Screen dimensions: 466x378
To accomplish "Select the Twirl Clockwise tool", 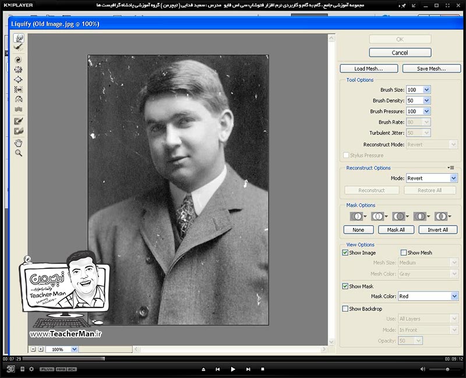I will 19,60.
